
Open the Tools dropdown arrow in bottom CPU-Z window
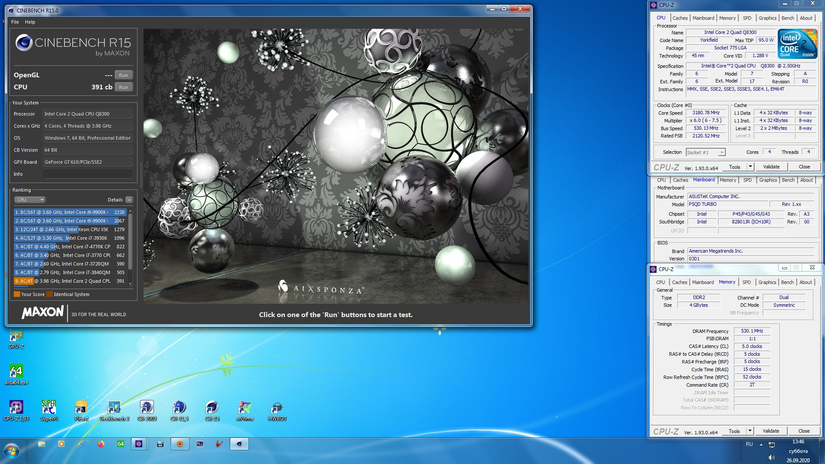coord(750,431)
